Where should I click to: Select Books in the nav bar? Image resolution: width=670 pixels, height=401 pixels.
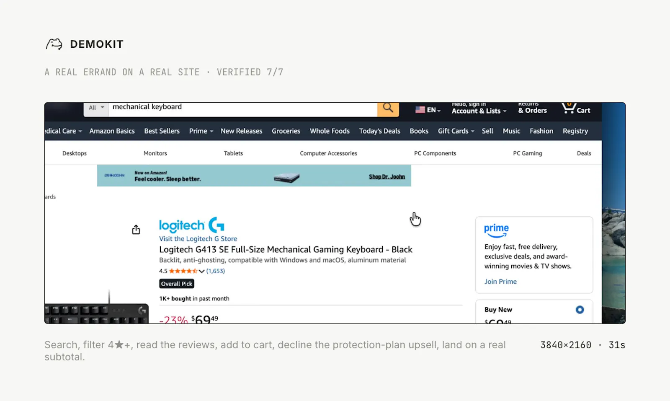click(x=419, y=131)
